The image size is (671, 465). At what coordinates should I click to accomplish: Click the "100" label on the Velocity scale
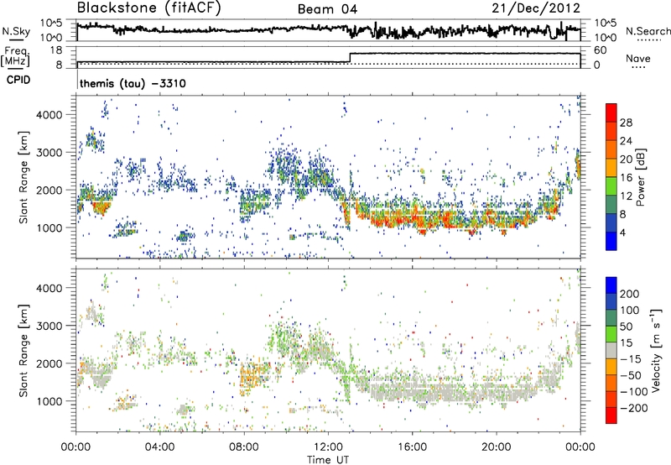(x=630, y=311)
